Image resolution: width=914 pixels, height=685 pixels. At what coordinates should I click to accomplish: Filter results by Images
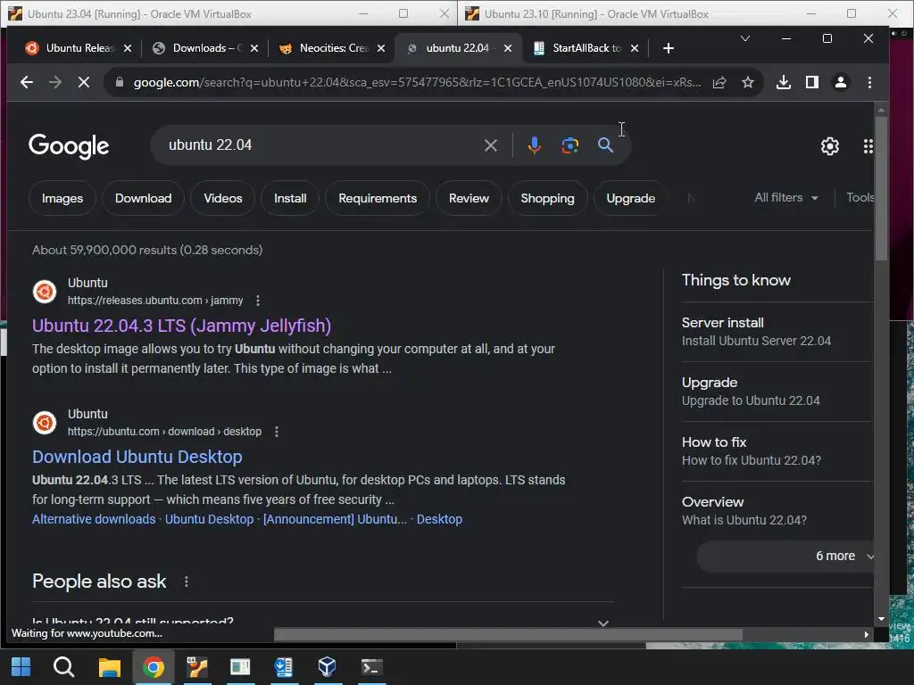(62, 199)
